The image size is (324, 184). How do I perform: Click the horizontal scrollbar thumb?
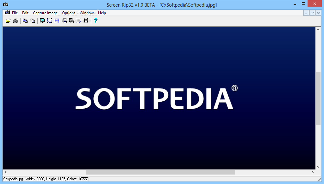160,172
